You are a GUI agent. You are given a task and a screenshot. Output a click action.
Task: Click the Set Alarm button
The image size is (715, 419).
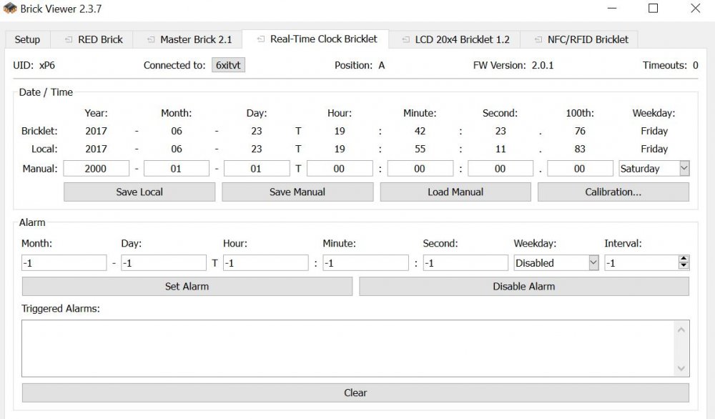click(x=187, y=287)
